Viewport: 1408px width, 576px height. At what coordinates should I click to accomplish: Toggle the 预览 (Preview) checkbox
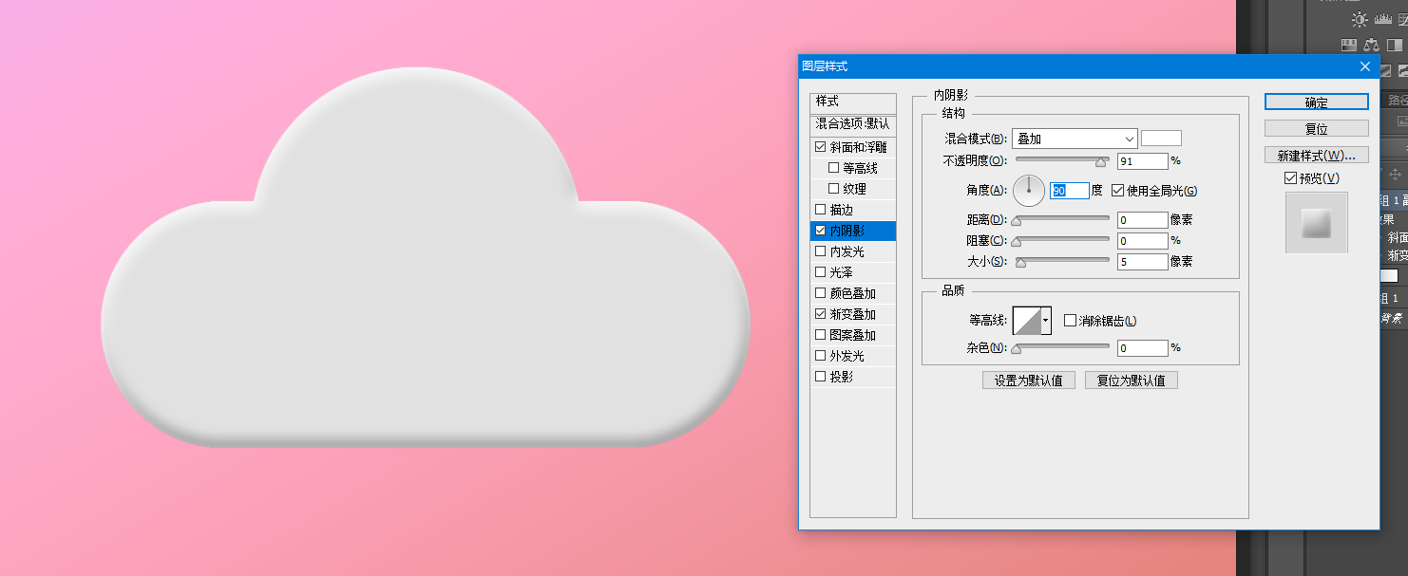click(x=1290, y=178)
